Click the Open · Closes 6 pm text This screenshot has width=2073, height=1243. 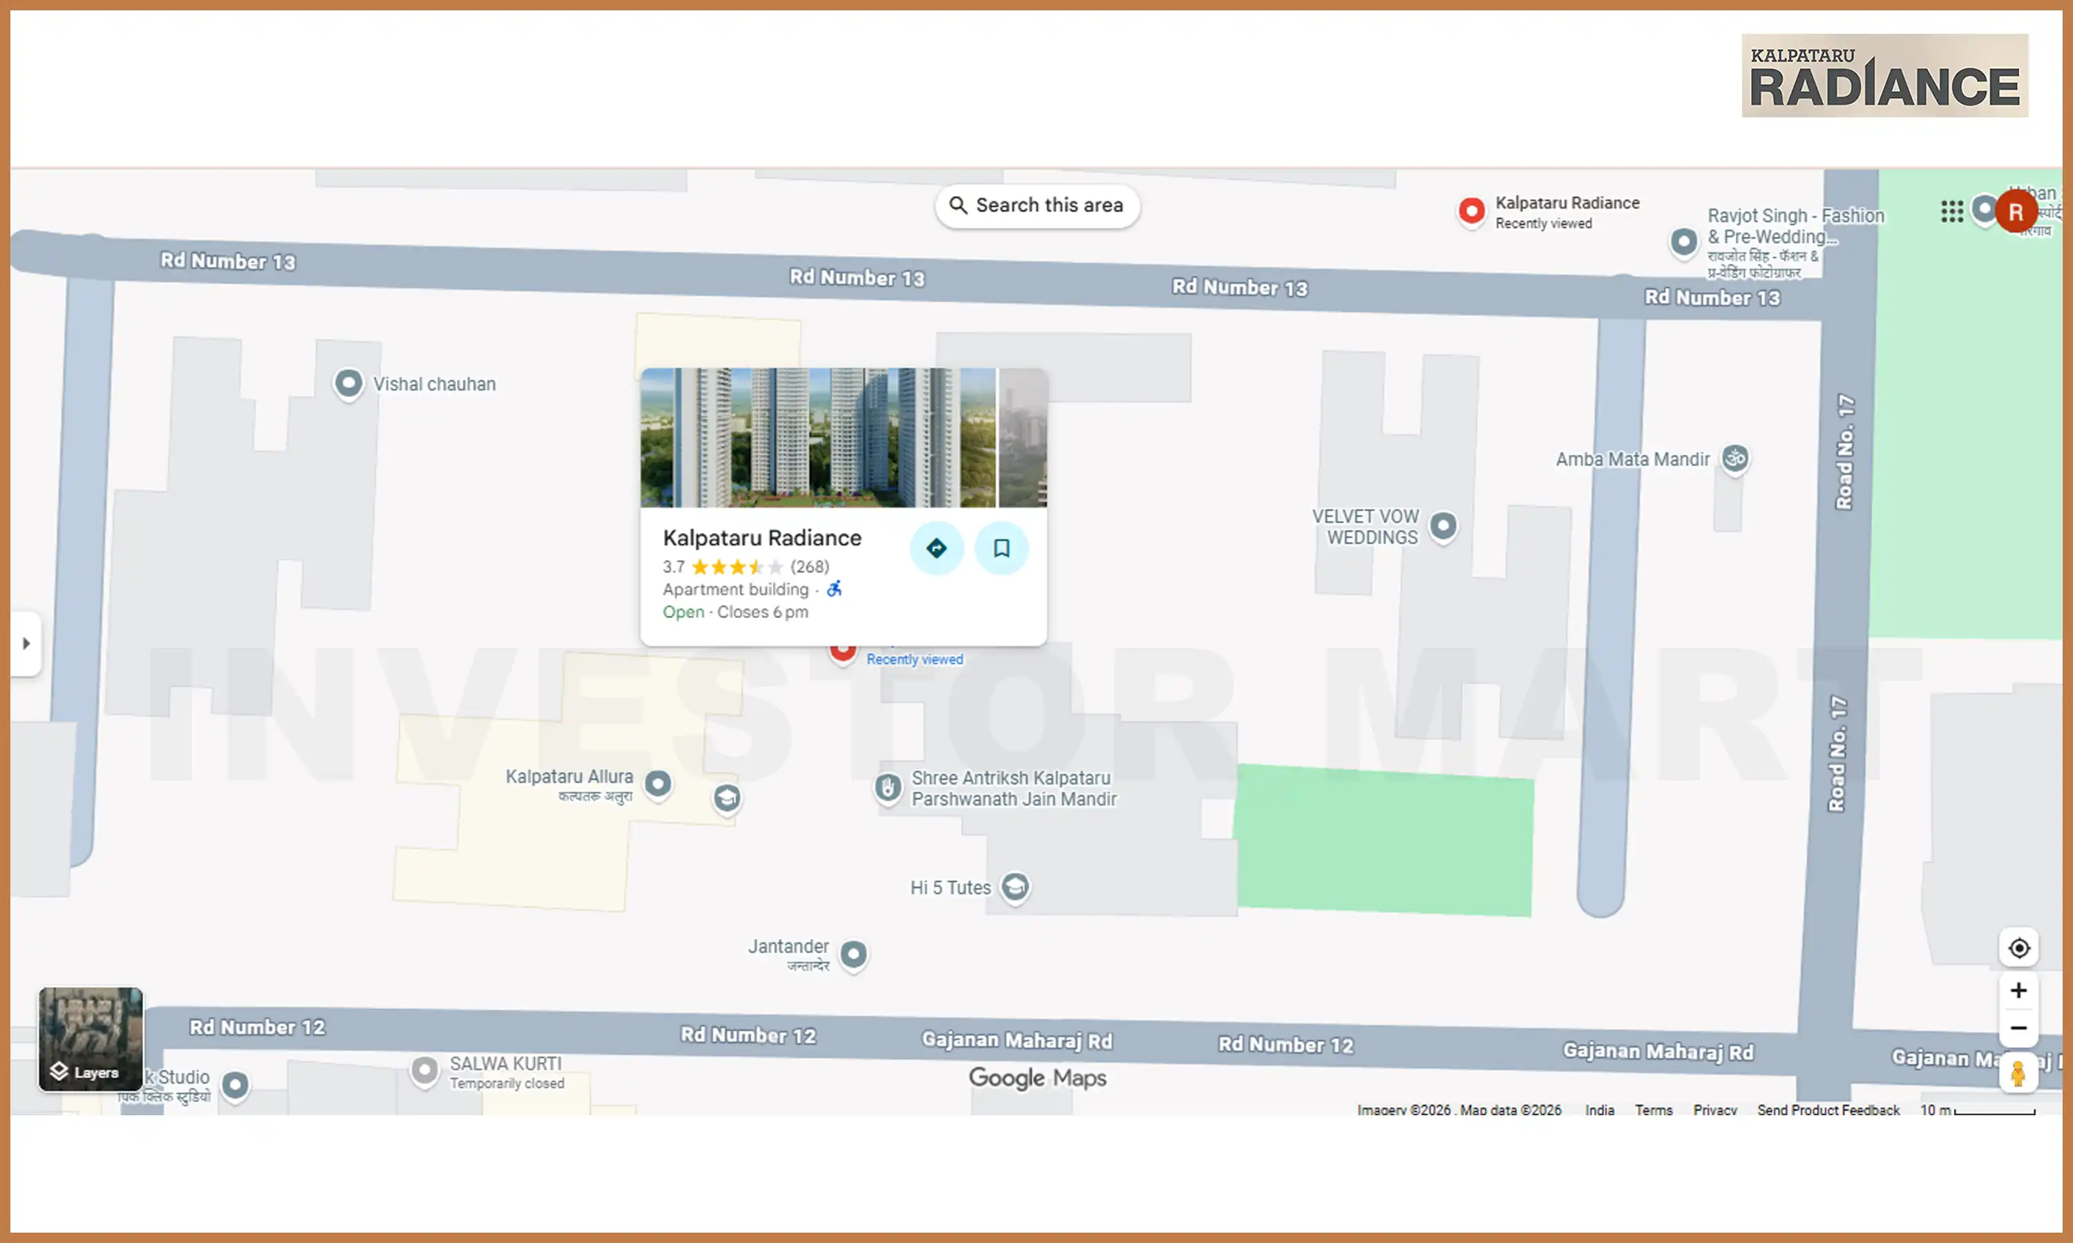click(x=735, y=613)
